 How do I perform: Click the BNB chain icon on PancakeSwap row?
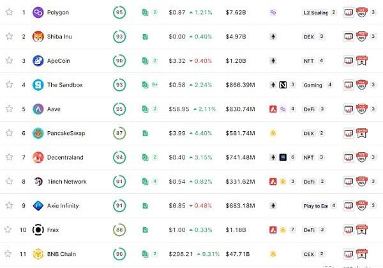coord(273,133)
